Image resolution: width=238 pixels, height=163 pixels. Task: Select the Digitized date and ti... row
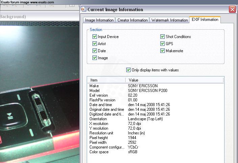tap(156, 114)
